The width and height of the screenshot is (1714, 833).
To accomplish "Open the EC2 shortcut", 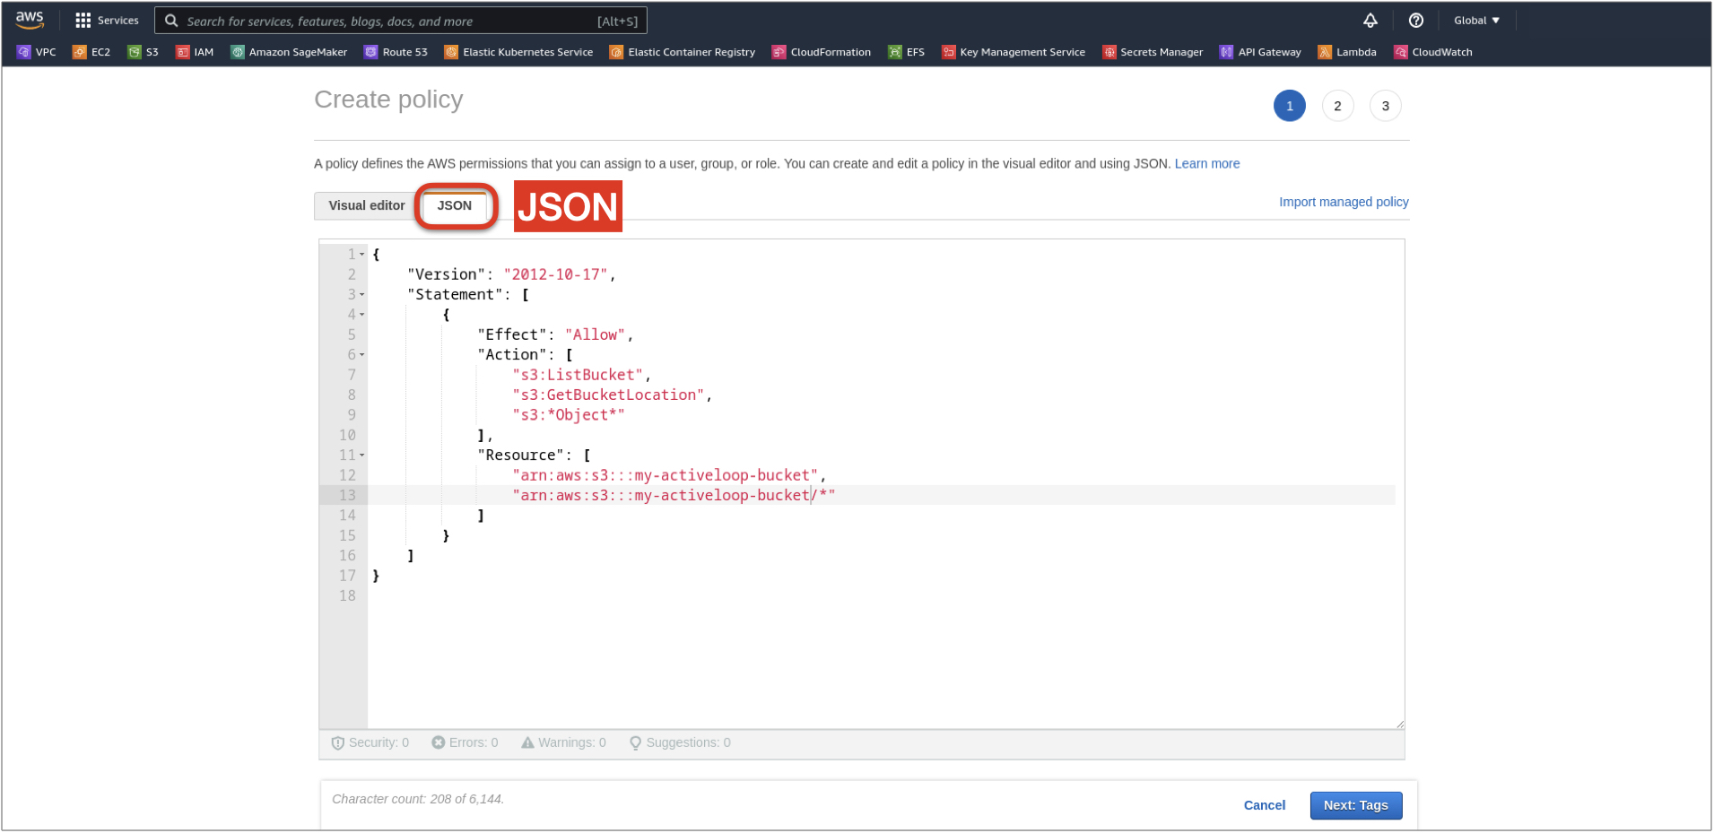I will click(x=91, y=52).
